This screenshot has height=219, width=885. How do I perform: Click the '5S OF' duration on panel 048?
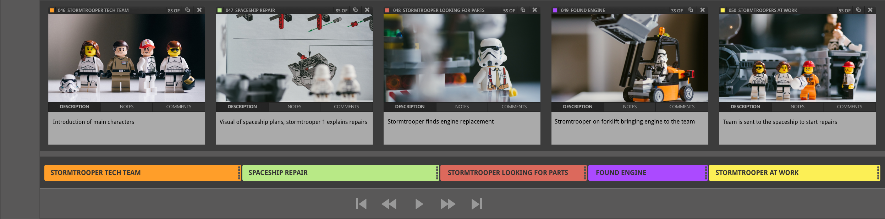(x=509, y=11)
